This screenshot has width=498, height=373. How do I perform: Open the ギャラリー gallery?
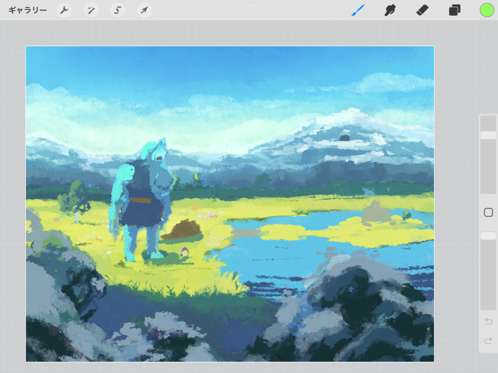(27, 10)
